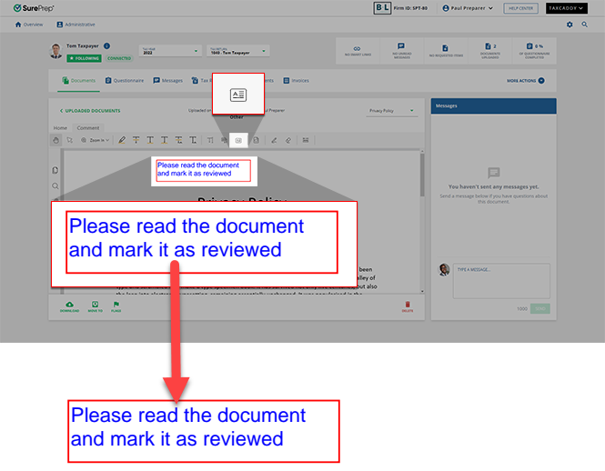The image size is (605, 471).
Task: Open the Unread Messages tile
Action: point(401,51)
